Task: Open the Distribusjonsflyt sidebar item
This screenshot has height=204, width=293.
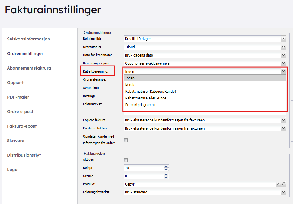Action: [x=24, y=155]
